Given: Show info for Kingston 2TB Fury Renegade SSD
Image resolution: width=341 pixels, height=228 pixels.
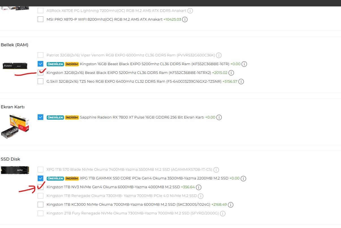Looking at the screenshot, I should (x=223, y=213).
